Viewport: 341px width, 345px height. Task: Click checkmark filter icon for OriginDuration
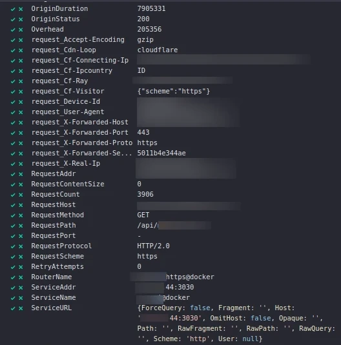click(13, 9)
